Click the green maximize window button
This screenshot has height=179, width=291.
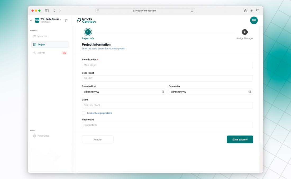pyautogui.click(x=39, y=11)
